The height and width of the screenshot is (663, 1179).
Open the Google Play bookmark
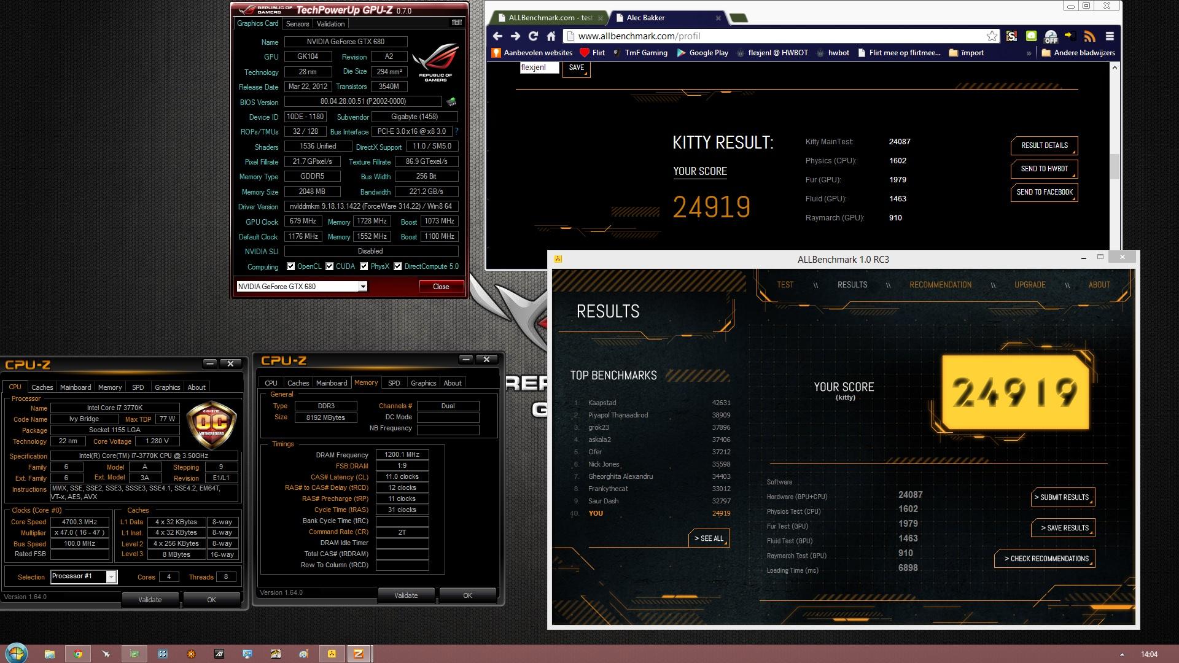point(702,53)
